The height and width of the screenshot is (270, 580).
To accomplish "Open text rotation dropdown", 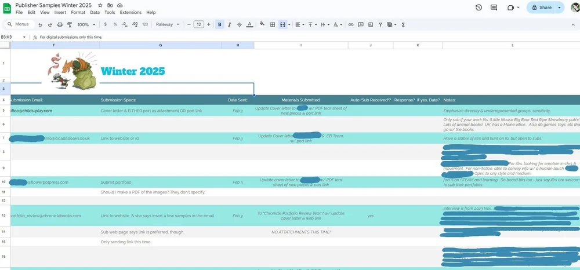I will click(x=338, y=24).
